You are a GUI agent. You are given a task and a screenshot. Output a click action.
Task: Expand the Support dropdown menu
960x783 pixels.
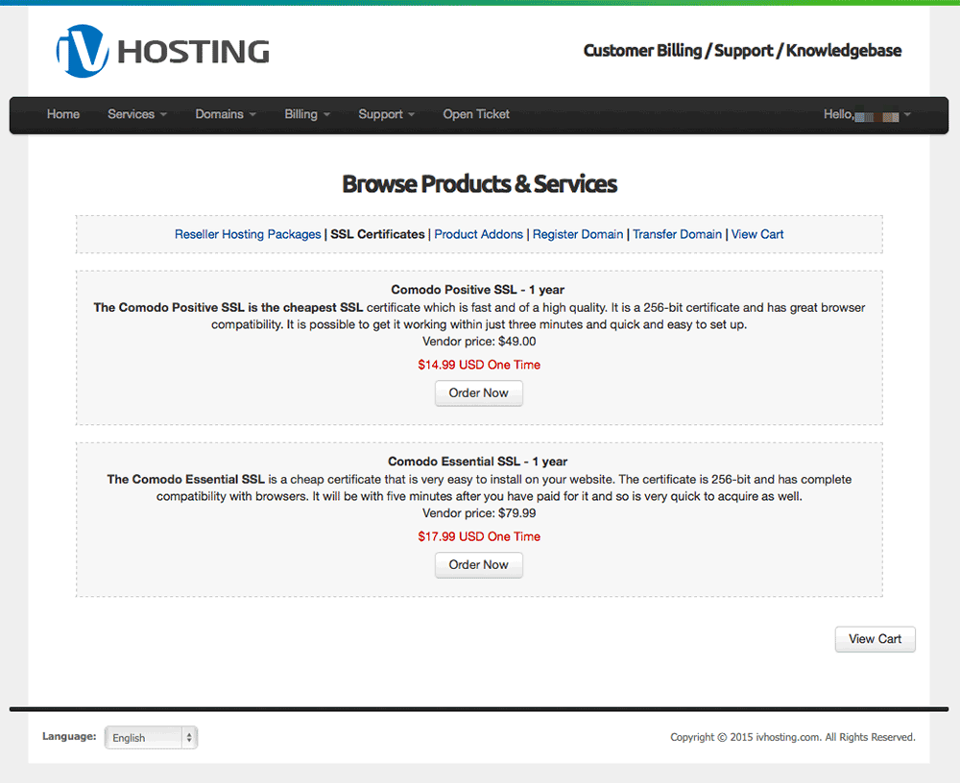tap(386, 114)
